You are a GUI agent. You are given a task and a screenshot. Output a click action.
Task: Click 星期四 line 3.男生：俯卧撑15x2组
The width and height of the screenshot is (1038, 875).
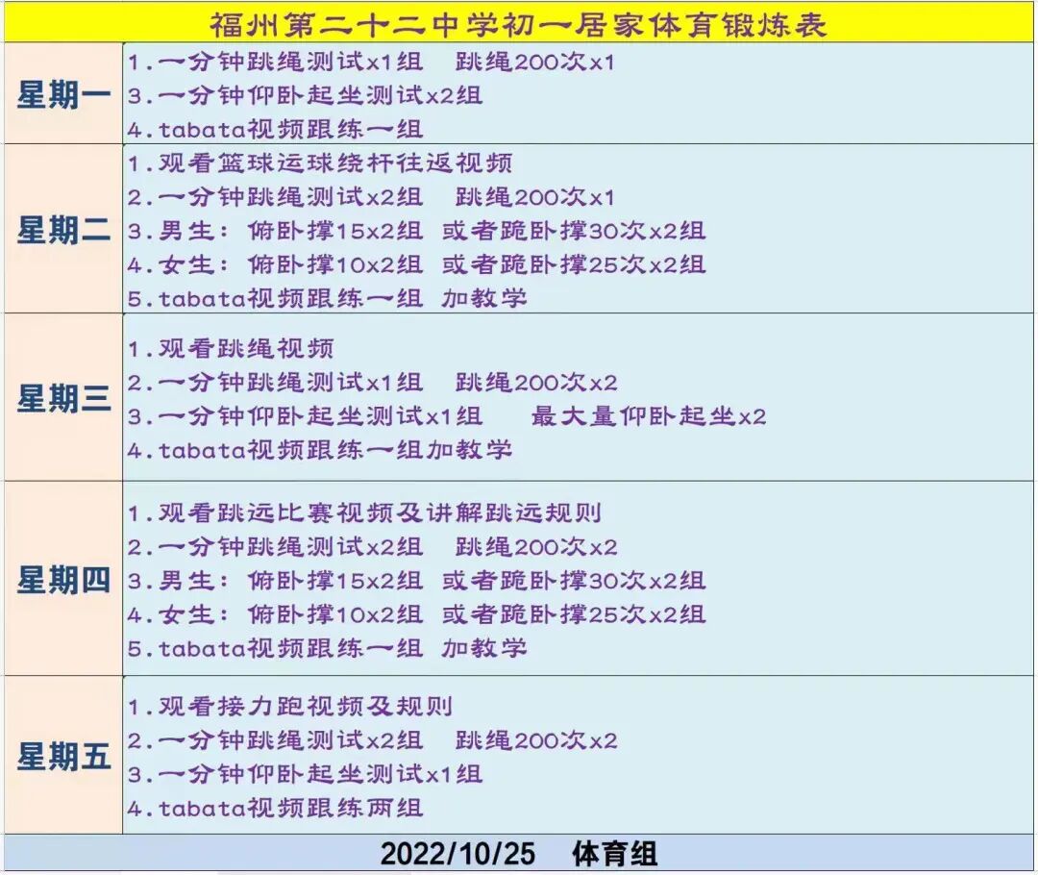pyautogui.click(x=276, y=580)
